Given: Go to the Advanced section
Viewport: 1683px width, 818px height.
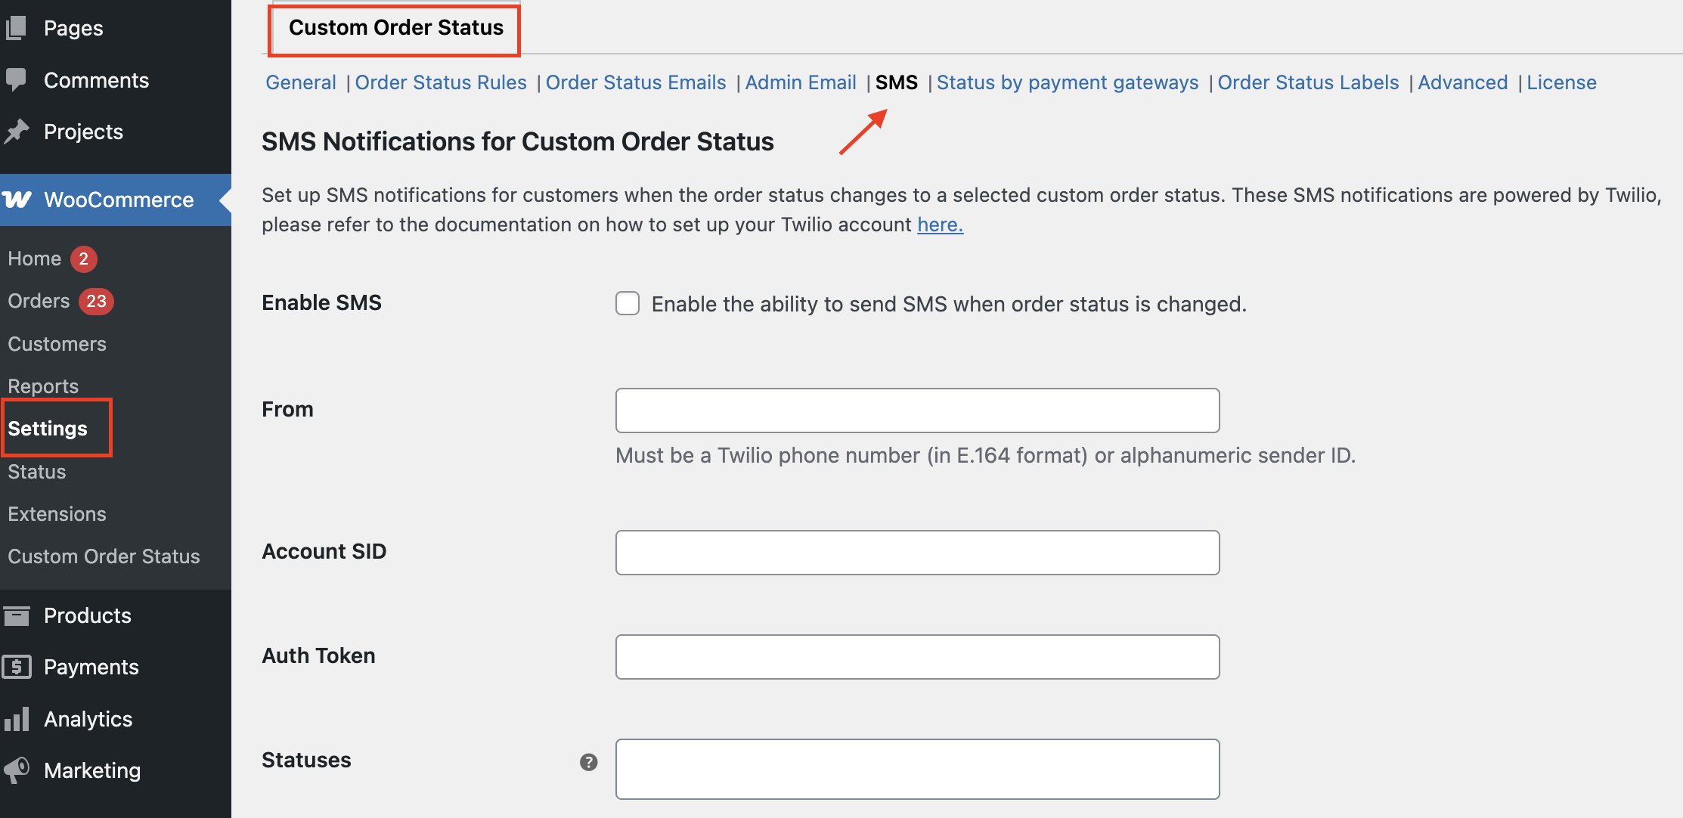Looking at the screenshot, I should [x=1463, y=82].
